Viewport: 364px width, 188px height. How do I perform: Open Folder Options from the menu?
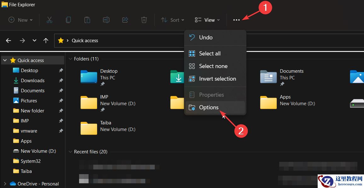(x=208, y=107)
